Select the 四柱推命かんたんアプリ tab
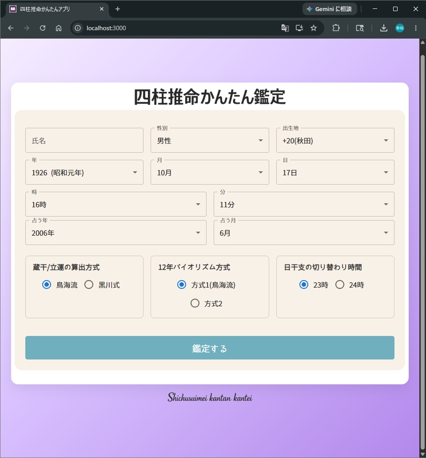This screenshot has height=458, width=426. pyautogui.click(x=57, y=9)
